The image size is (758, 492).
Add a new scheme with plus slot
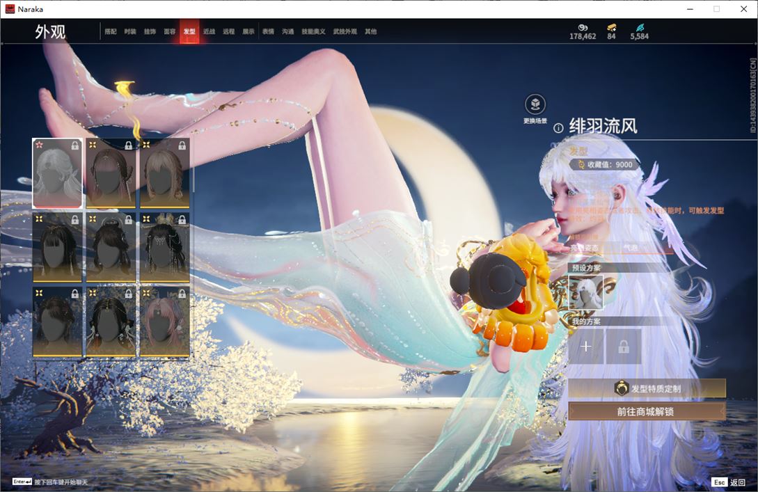[585, 347]
